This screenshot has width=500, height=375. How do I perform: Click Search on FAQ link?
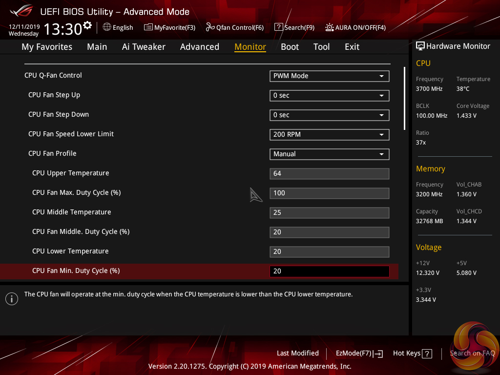(x=472, y=353)
